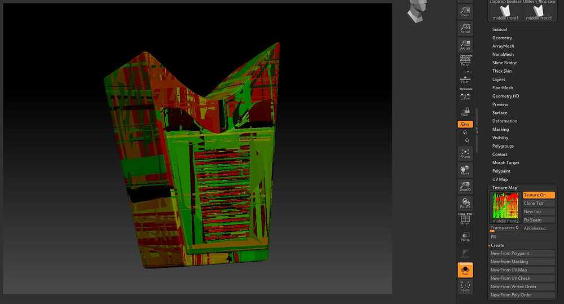The image size is (564, 304).
Task: Open the UV Map section
Action: coord(500,179)
